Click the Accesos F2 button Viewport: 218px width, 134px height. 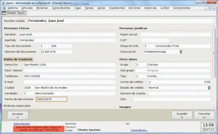click(x=18, y=115)
